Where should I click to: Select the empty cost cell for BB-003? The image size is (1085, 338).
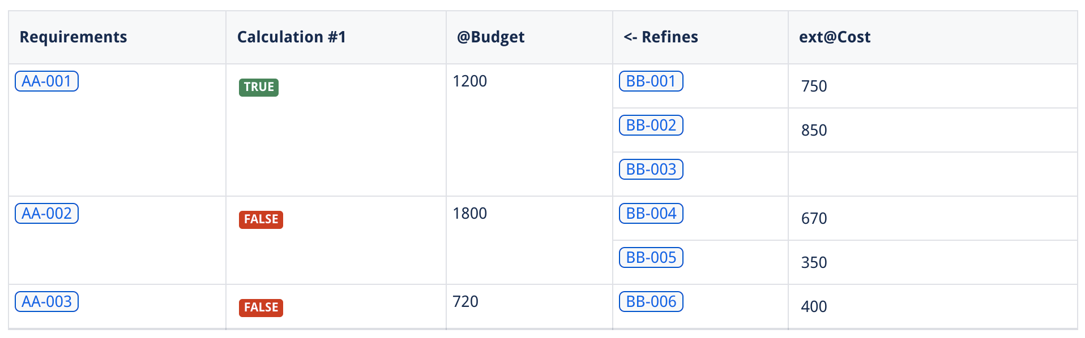[932, 174]
